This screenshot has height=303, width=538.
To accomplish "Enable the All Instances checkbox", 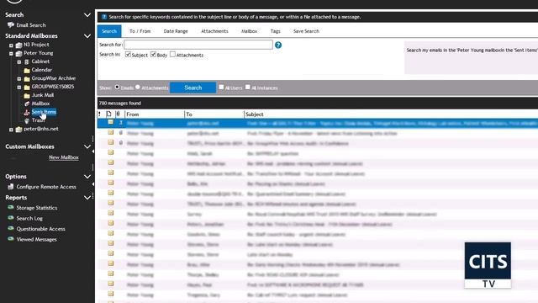I will coord(248,88).
